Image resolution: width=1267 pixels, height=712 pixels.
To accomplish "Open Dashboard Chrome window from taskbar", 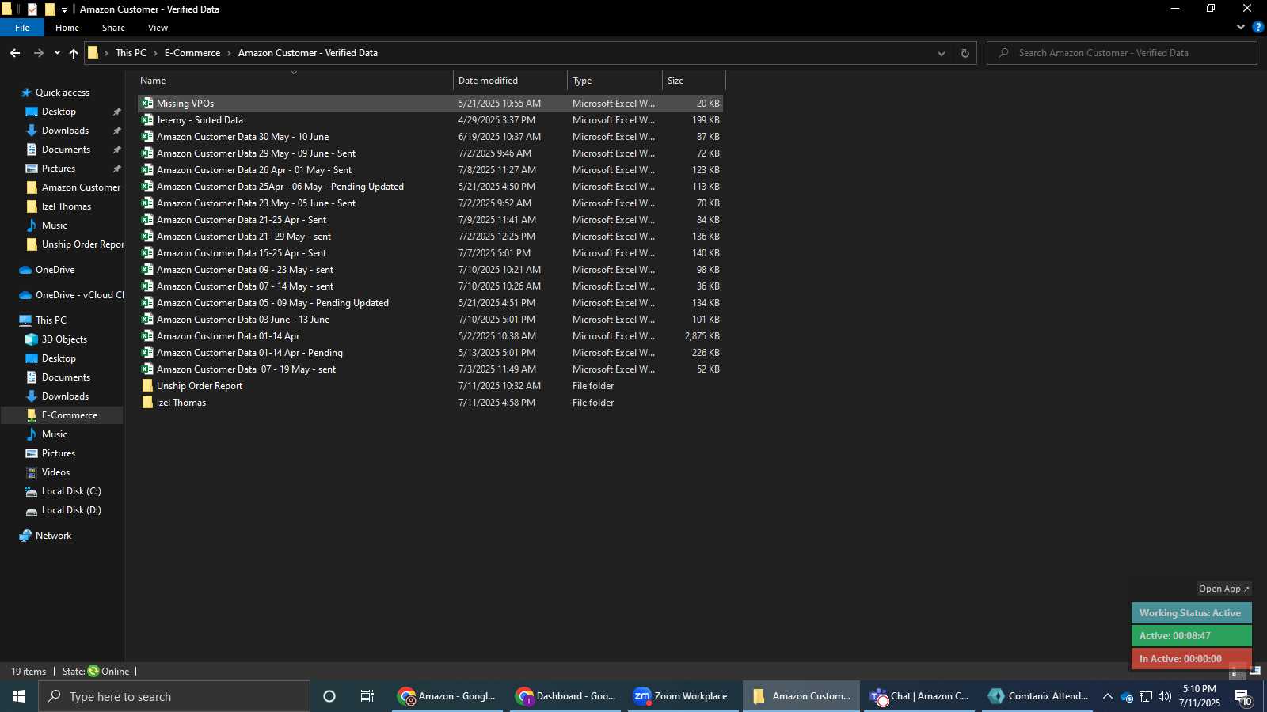I will [x=565, y=696].
